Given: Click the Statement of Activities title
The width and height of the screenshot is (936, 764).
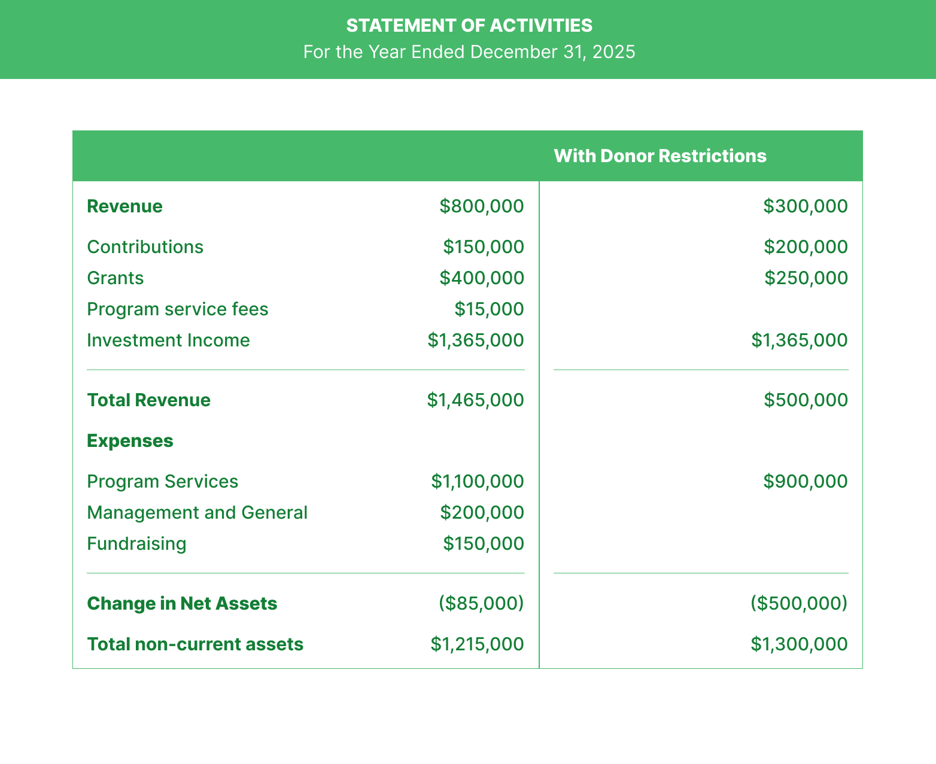Looking at the screenshot, I should [x=468, y=25].
